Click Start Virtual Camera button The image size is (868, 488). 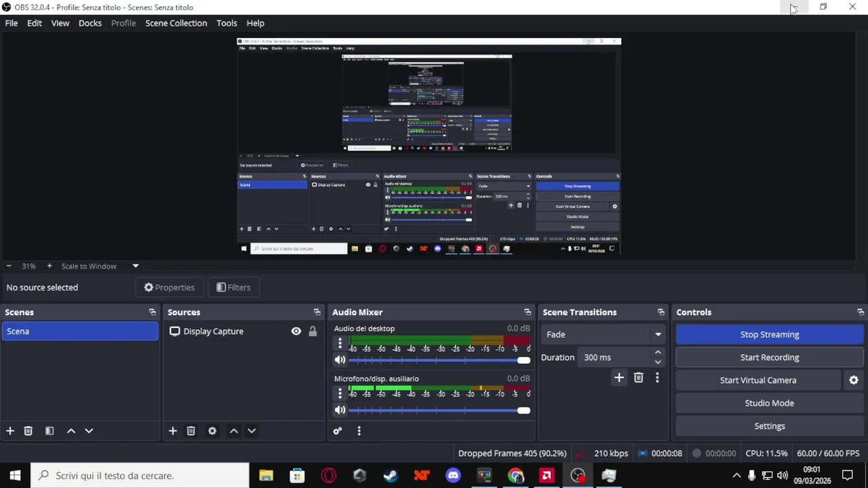pyautogui.click(x=758, y=380)
